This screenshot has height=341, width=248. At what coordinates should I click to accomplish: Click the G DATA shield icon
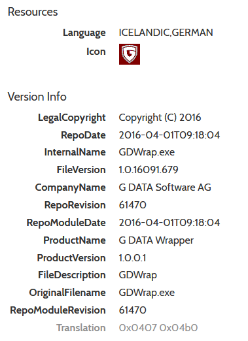click(130, 54)
